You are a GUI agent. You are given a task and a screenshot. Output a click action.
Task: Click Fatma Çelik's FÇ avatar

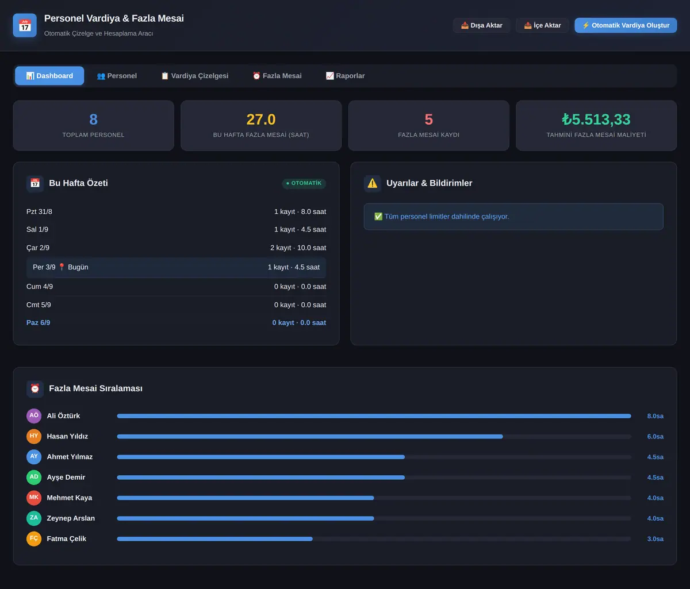click(34, 538)
